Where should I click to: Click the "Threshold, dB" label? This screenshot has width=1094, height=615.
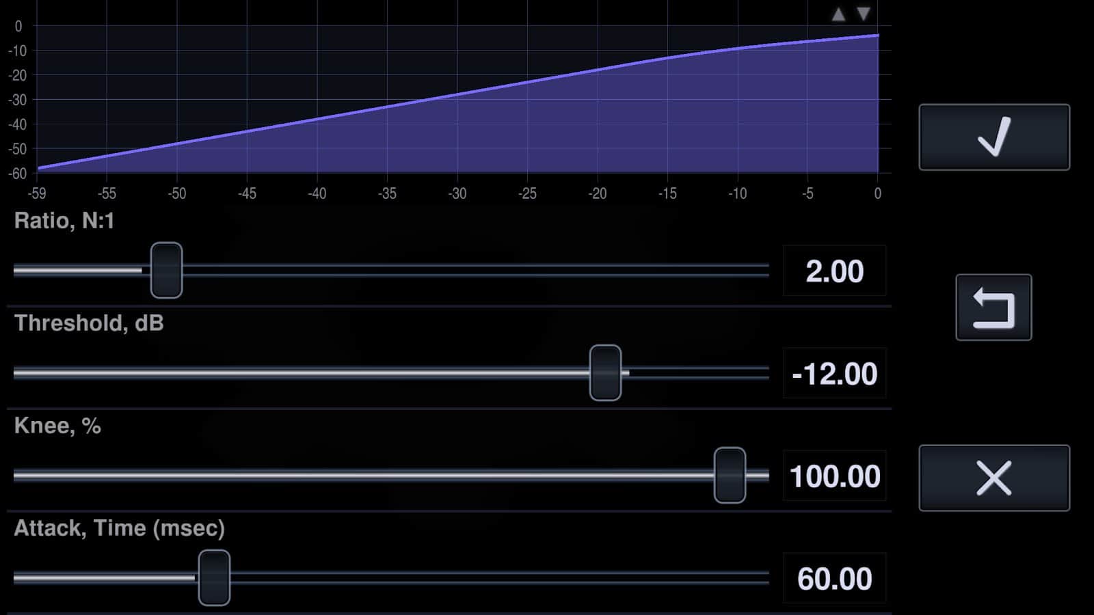[89, 323]
